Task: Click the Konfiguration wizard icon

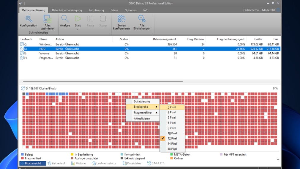Action: coord(29,19)
